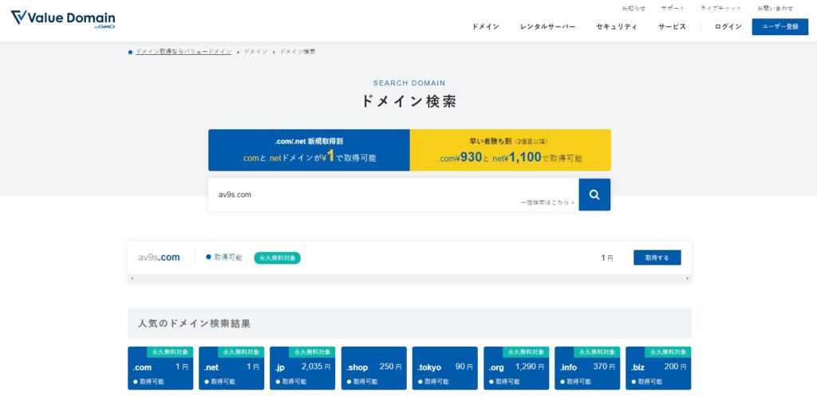
Task: Select the .com 1円 domain card
Action: pyautogui.click(x=160, y=368)
